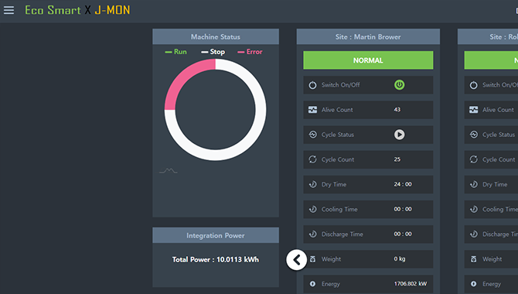Click the Energy icon in Martin Brower
Screen dimensions: 518x294
click(312, 284)
